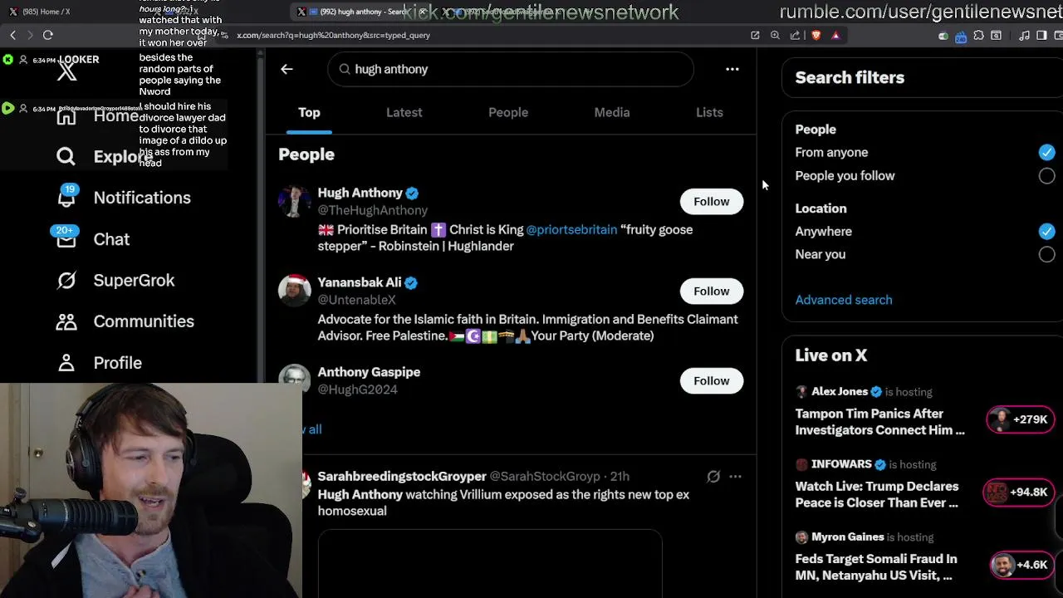Image resolution: width=1063 pixels, height=598 pixels.
Task: Click the Grok icon on SarahStockGroyp's post
Action: [x=713, y=477]
